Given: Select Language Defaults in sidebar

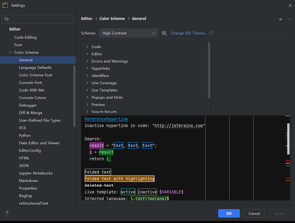Looking at the screenshot, I should (35, 68).
